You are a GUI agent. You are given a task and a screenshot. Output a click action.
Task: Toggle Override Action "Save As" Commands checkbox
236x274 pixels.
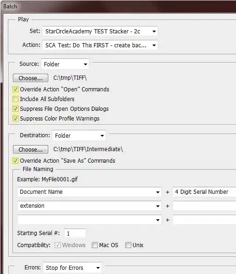(x=15, y=160)
